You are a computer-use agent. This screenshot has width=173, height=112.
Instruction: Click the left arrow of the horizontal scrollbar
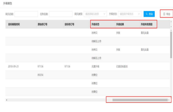[x=7, y=100]
